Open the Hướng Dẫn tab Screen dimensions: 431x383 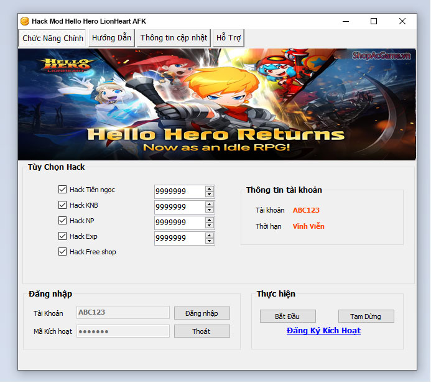point(111,38)
